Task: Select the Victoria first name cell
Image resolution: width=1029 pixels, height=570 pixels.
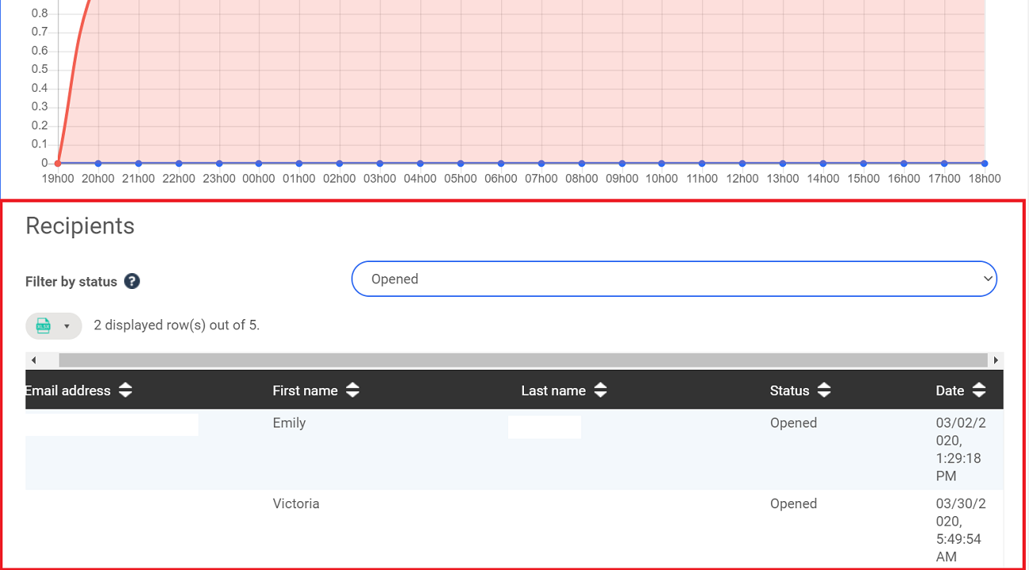Action: 296,503
